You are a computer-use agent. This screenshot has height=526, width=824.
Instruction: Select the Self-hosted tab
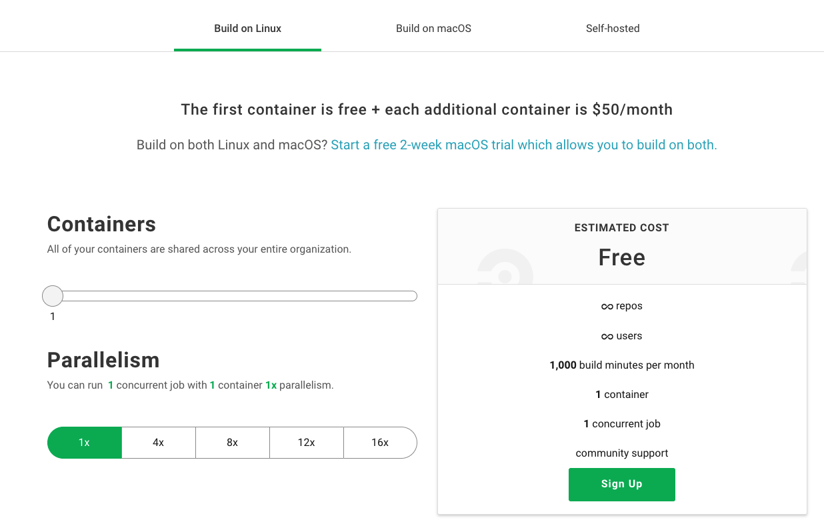point(613,29)
